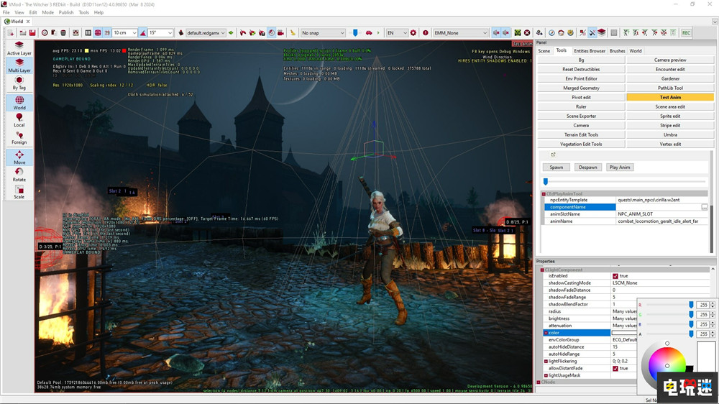
Task: Click the Camera preview tool button
Action: (670, 60)
